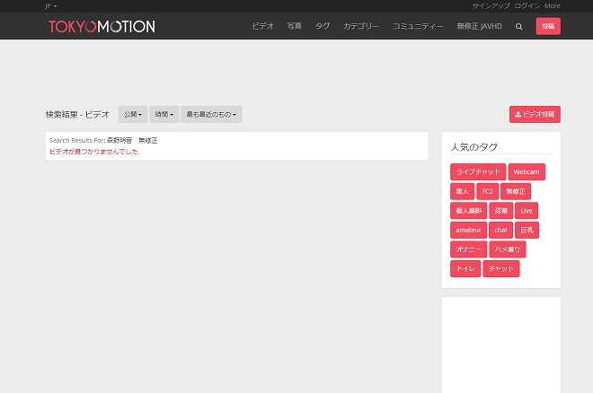Select the Webcam tag

click(x=527, y=171)
